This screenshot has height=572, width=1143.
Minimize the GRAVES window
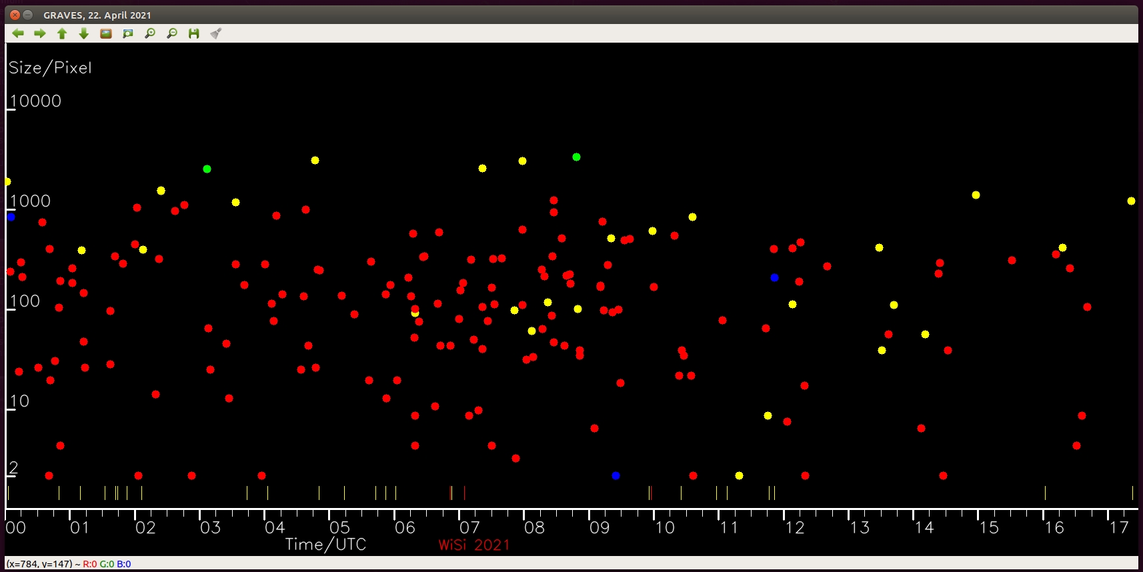click(28, 15)
